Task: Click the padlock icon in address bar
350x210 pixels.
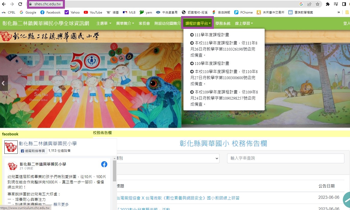Action: [x=30, y=4]
